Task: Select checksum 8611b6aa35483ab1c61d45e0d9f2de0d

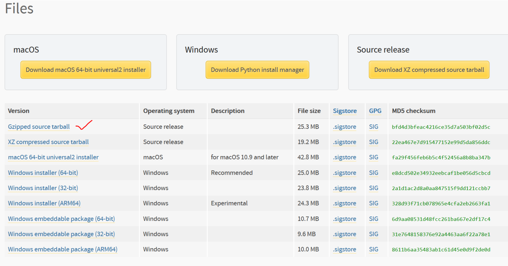Action: point(441,250)
